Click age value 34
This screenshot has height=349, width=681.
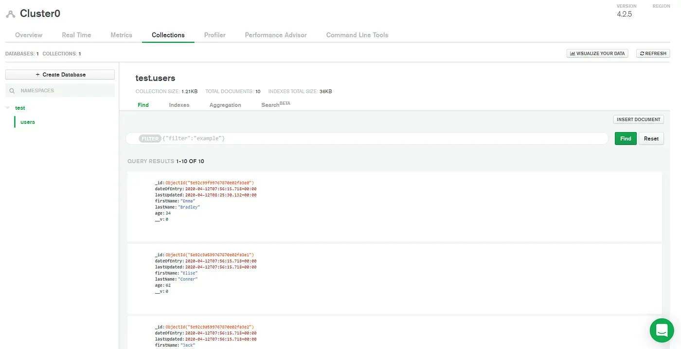tap(168, 213)
